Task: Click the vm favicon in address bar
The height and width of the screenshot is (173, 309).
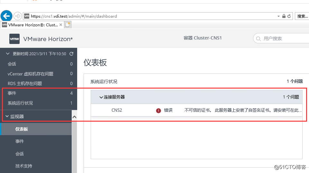Action: pyautogui.click(x=27, y=16)
